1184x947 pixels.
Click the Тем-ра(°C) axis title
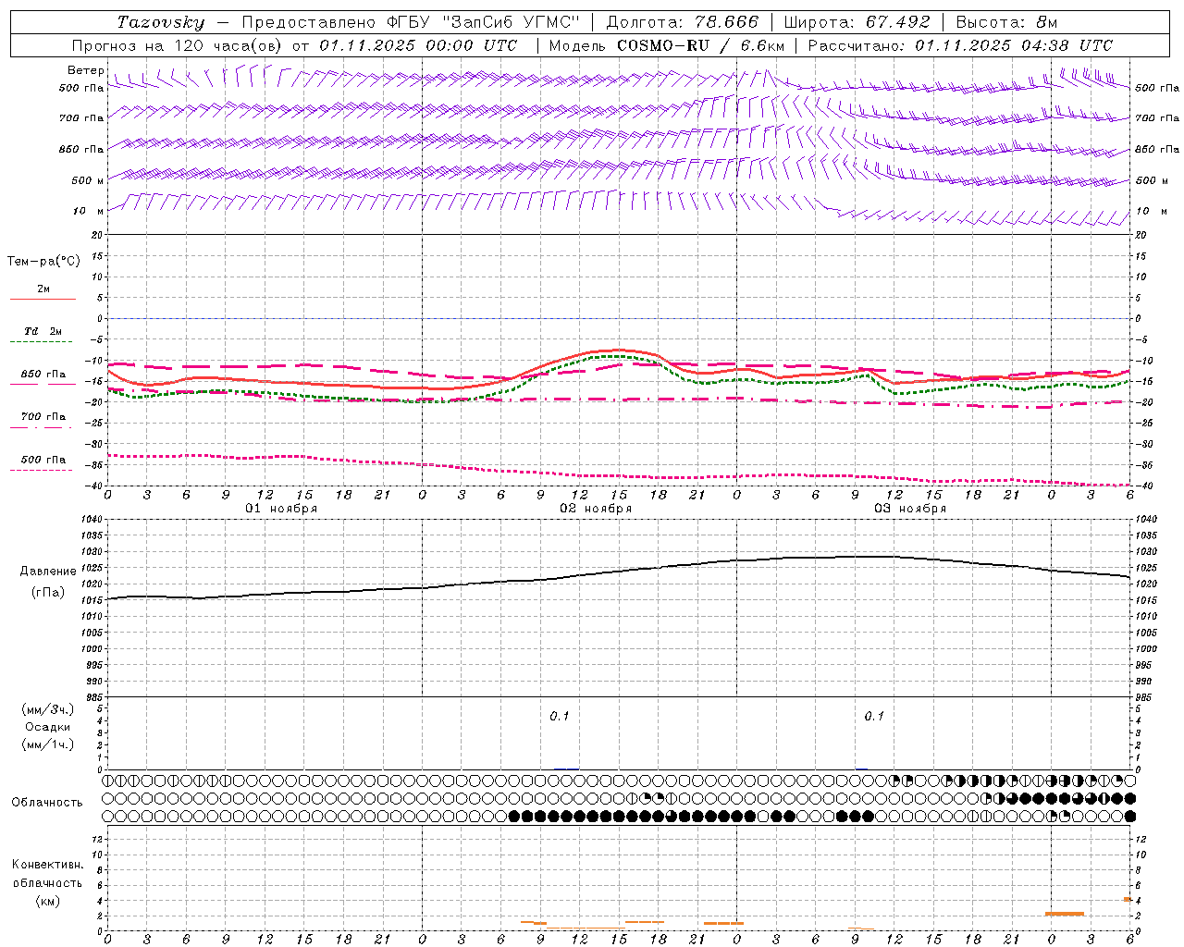pyautogui.click(x=43, y=261)
